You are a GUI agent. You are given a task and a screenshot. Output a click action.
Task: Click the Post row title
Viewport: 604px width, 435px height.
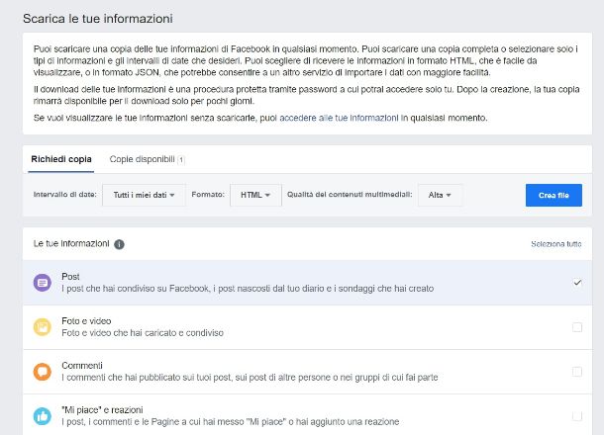click(70, 277)
